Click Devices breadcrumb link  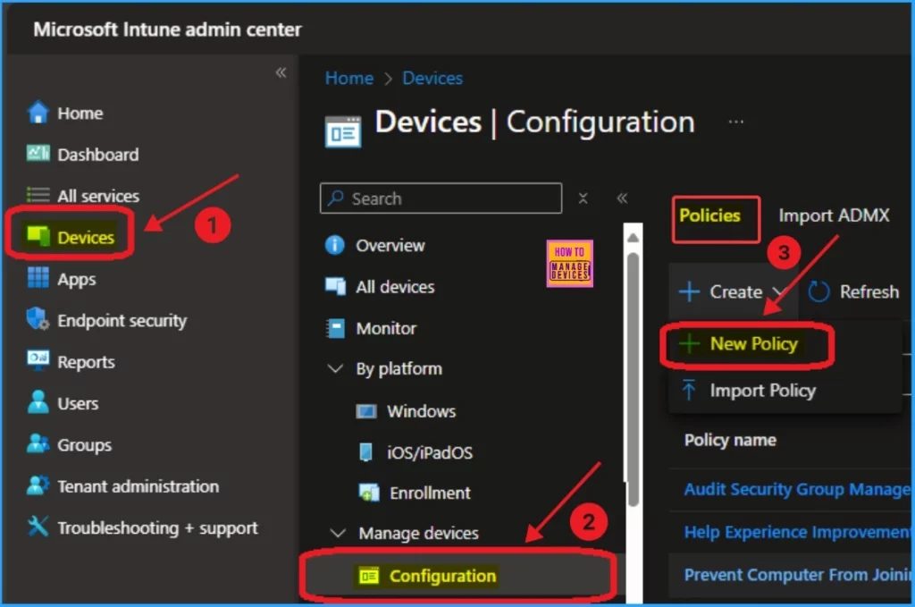point(432,78)
